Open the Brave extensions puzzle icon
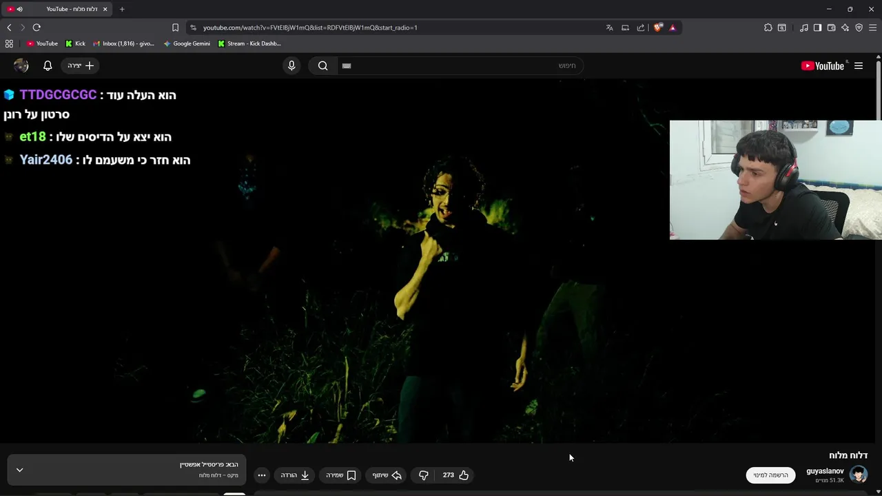The height and width of the screenshot is (496, 882). (768, 28)
